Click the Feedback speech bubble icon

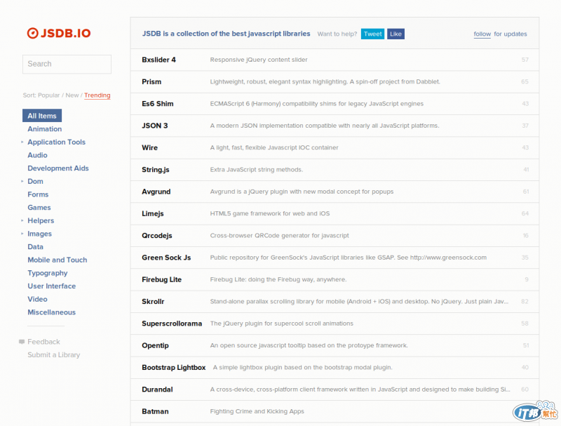[22, 342]
